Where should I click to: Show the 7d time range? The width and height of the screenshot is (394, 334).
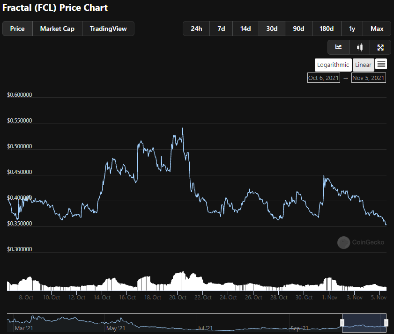coord(221,29)
